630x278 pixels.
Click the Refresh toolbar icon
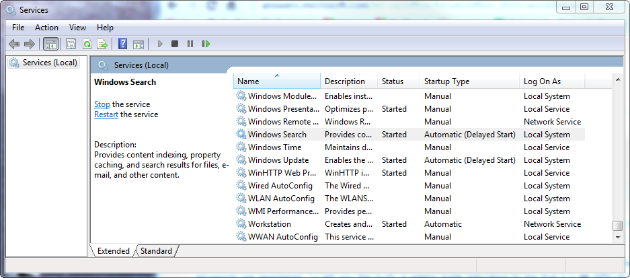click(86, 44)
